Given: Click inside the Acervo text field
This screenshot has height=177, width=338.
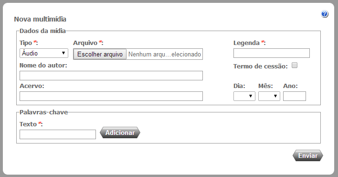Looking at the screenshot, I should click(111, 96).
